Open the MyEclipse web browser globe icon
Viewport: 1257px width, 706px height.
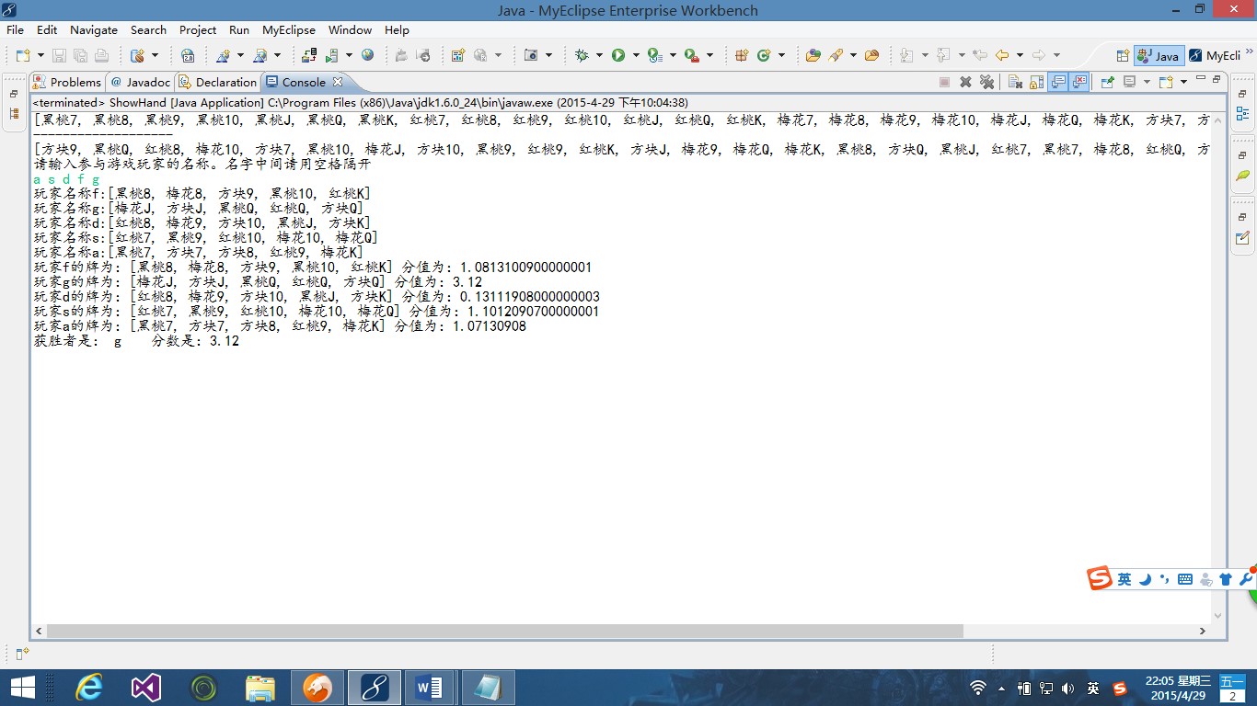pyautogui.click(x=368, y=55)
